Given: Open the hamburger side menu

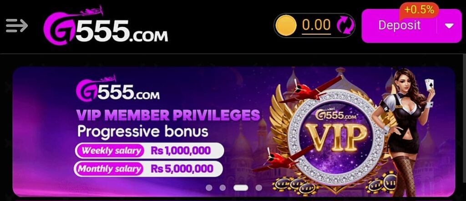Looking at the screenshot, I should tap(17, 26).
